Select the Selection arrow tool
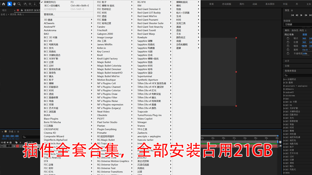 [x=9, y=4]
